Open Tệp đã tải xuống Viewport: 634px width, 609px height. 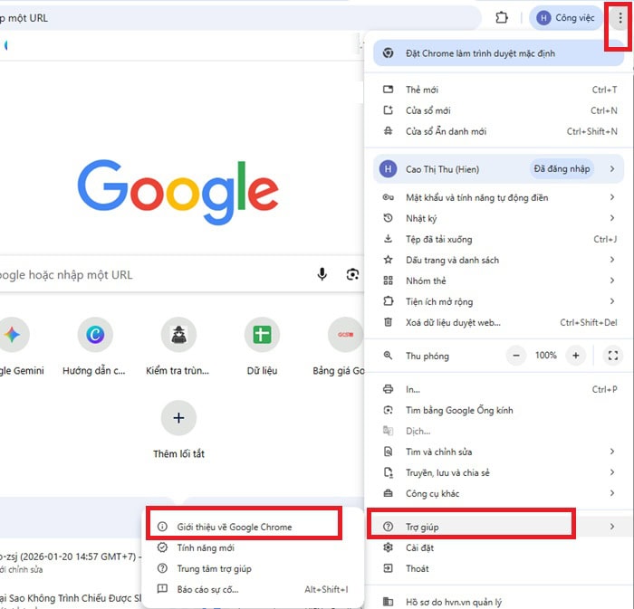tap(499, 239)
